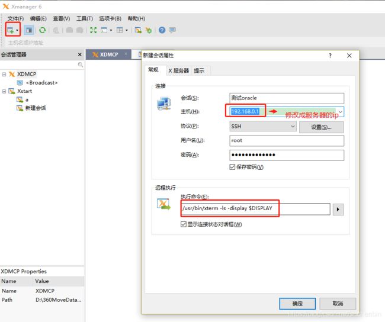This screenshot has width=385, height=322.
Task: Click the green Full Screen arrows icon
Action: [94, 30]
